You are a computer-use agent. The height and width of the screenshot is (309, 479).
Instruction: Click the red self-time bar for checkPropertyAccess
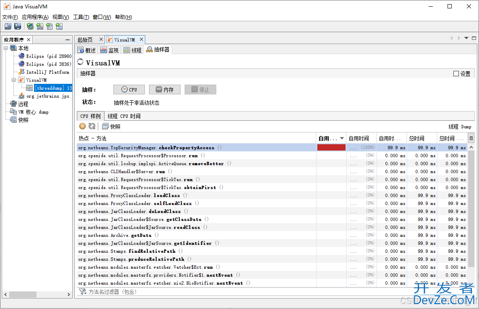(332, 147)
